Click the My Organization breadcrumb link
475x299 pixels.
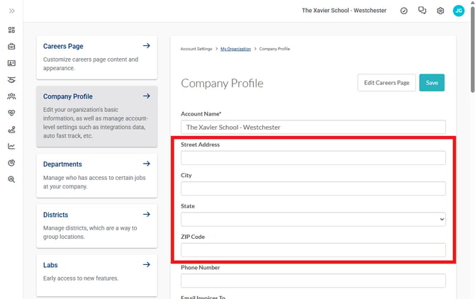tap(235, 49)
